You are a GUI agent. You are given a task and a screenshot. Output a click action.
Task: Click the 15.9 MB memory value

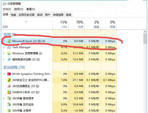coord(78,59)
